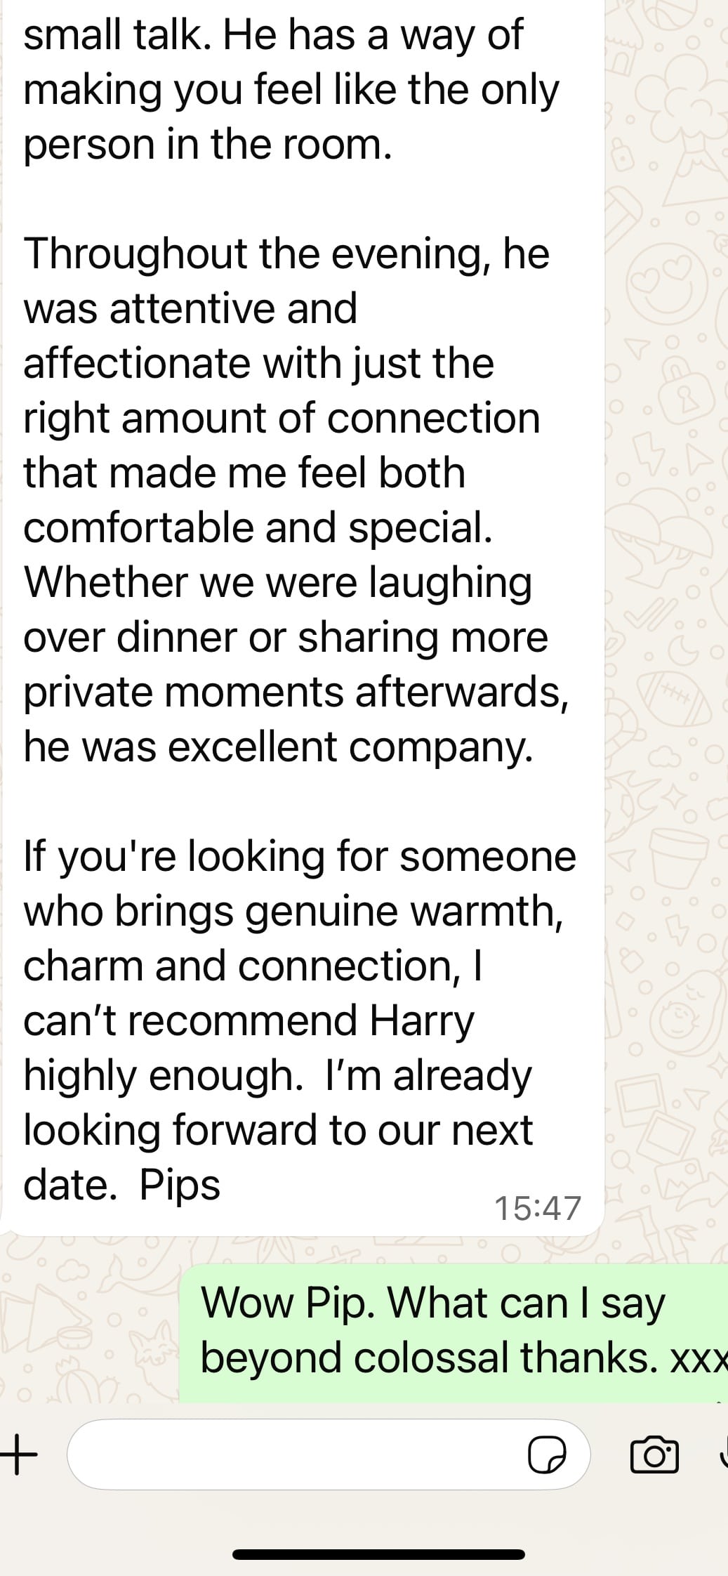
Task: Tap the 15:47 timestamp on the message
Action: 538,1207
